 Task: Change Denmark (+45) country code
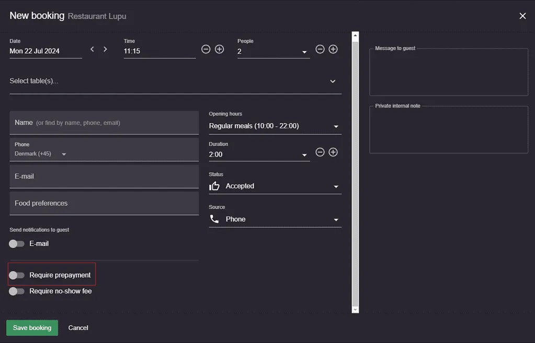pyautogui.click(x=40, y=154)
